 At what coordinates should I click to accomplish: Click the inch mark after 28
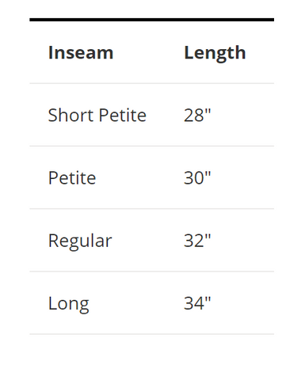tap(208, 111)
